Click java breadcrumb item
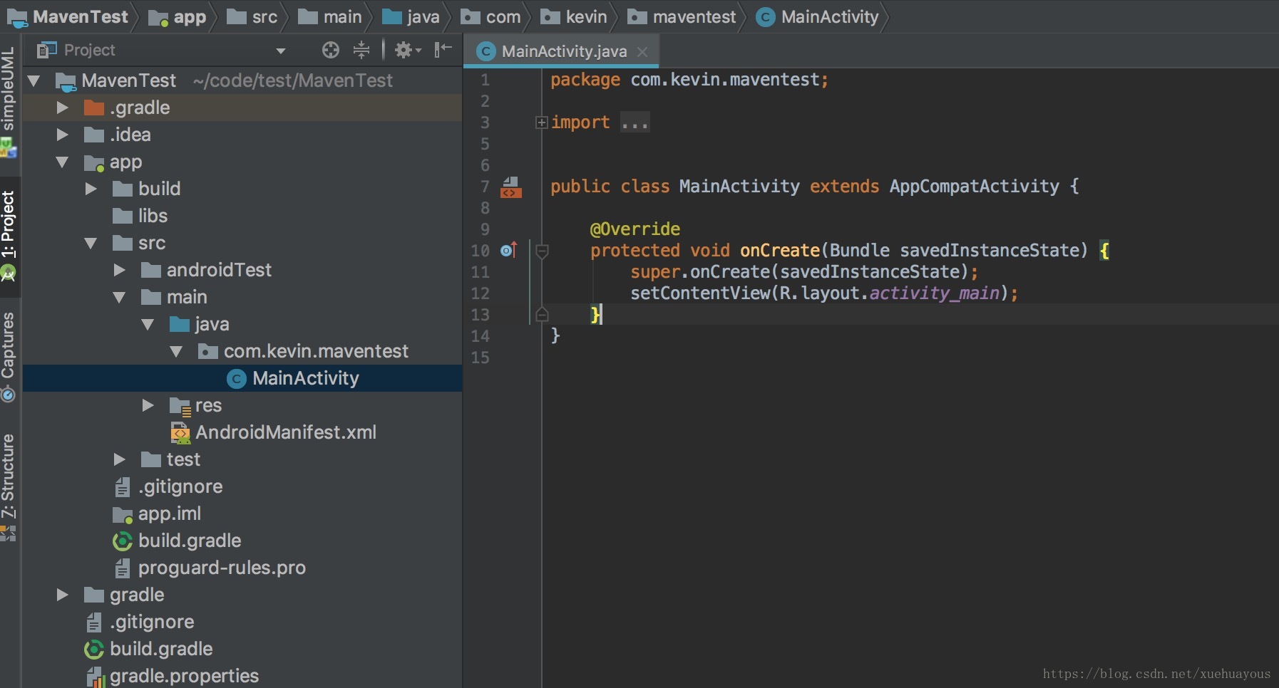Image resolution: width=1279 pixels, height=688 pixels. 411,17
